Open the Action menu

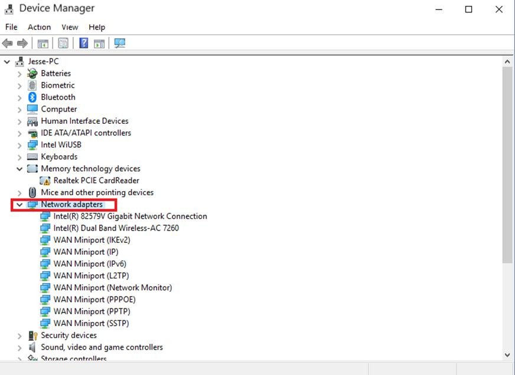(x=39, y=27)
